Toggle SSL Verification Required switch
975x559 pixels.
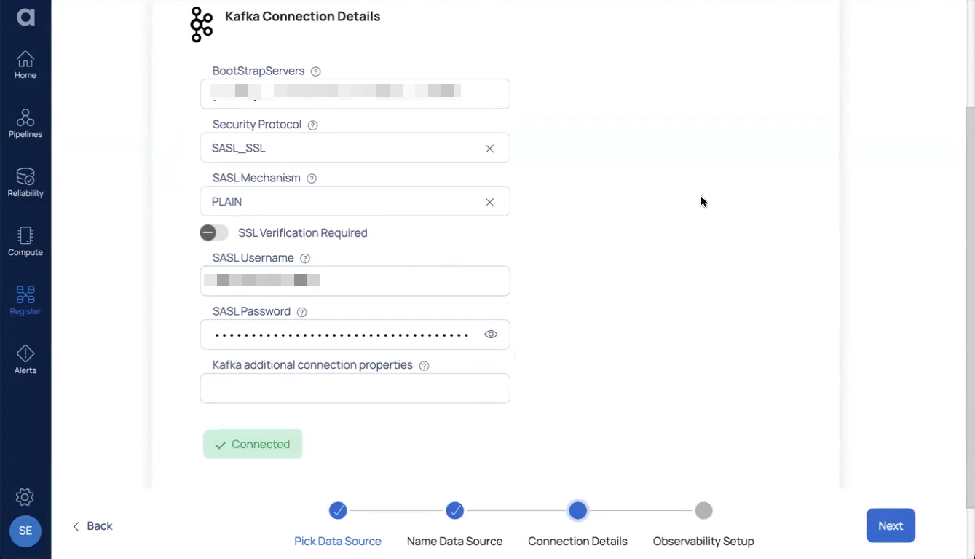[214, 232]
